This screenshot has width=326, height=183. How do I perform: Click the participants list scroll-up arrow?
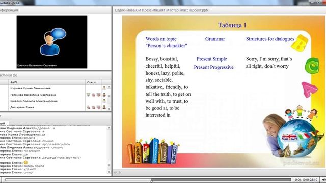(109, 87)
